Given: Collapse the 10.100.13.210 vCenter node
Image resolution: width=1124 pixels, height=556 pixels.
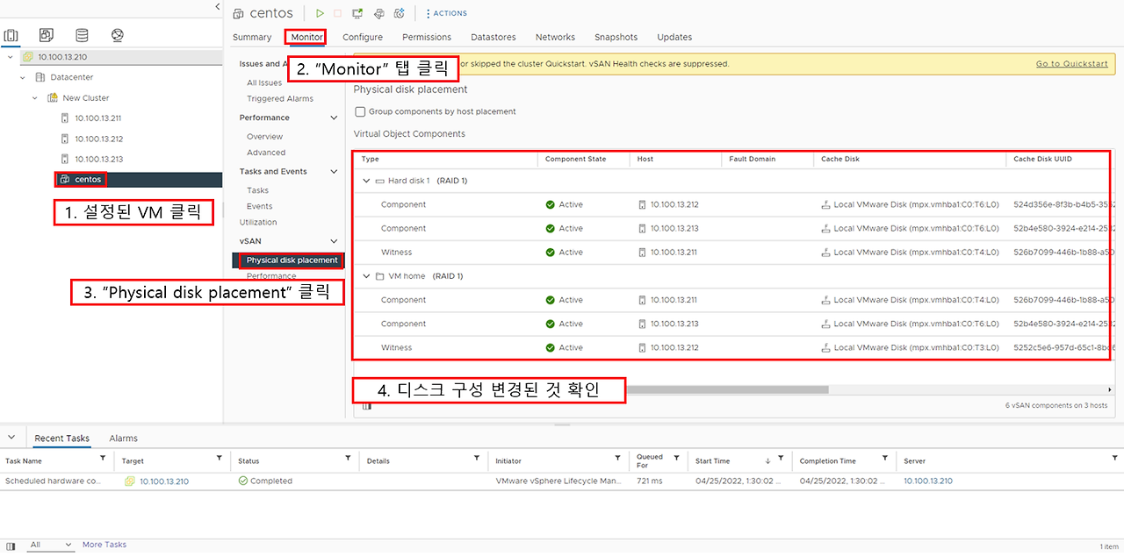Looking at the screenshot, I should pyautogui.click(x=11, y=56).
